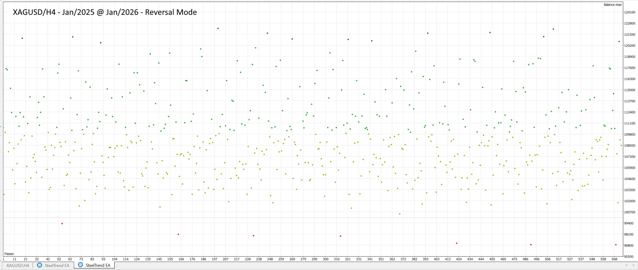Viewport: 638px width, 270px height.
Task: Click the 95500 value on the balance axis
Action: pos(628,257)
